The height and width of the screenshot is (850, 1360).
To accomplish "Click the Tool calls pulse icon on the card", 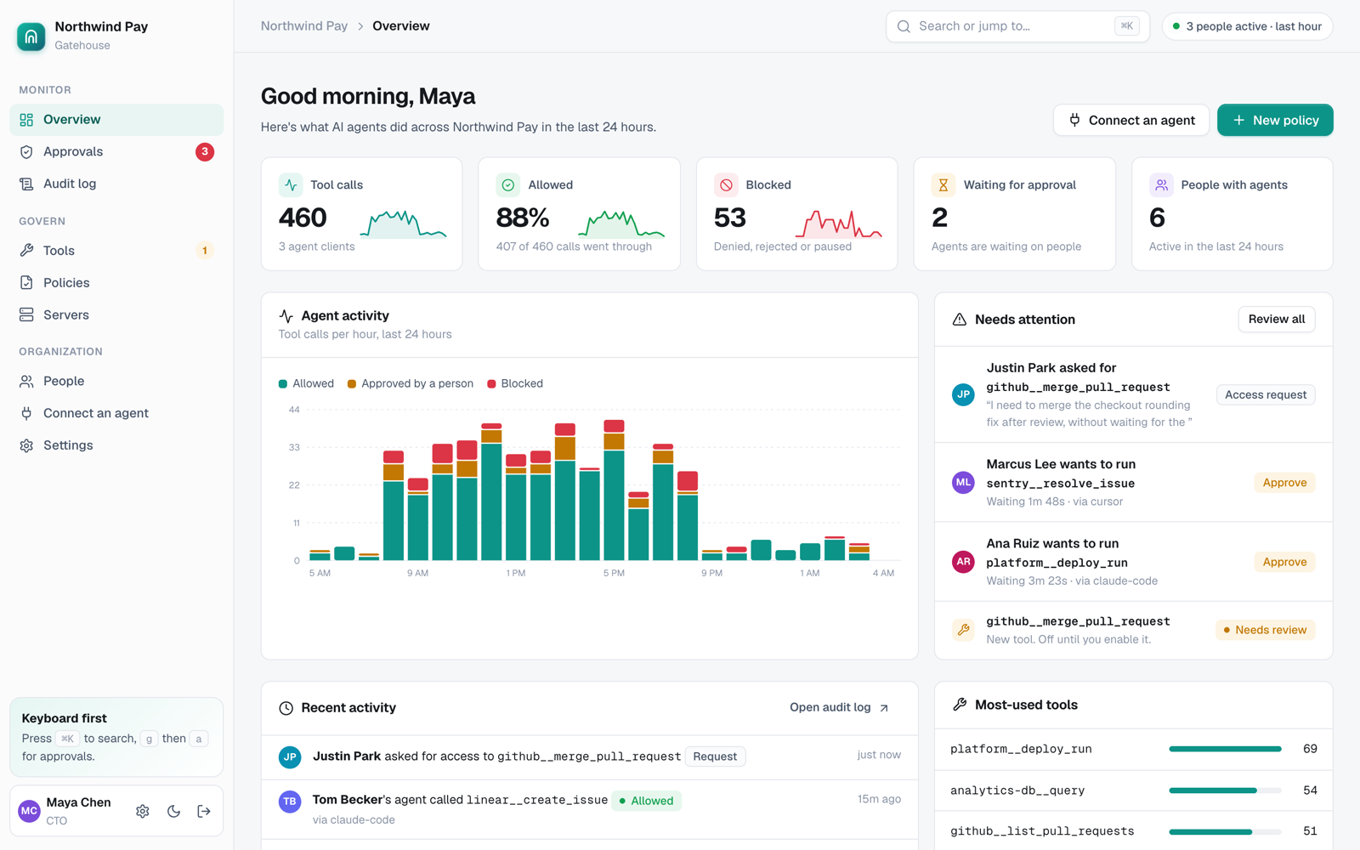I will click(291, 184).
